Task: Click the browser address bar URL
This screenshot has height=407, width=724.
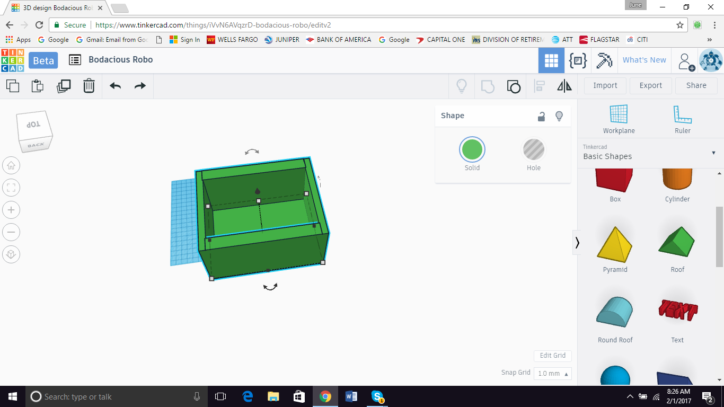Action: point(213,25)
